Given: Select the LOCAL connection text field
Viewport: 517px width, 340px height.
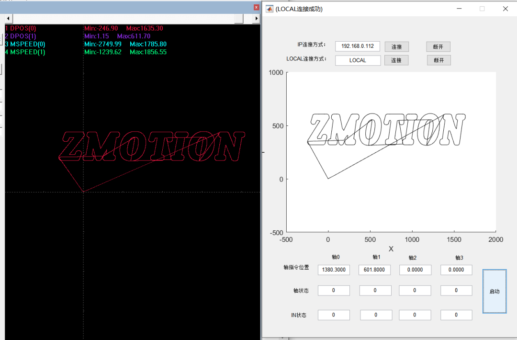Looking at the screenshot, I should 358,60.
